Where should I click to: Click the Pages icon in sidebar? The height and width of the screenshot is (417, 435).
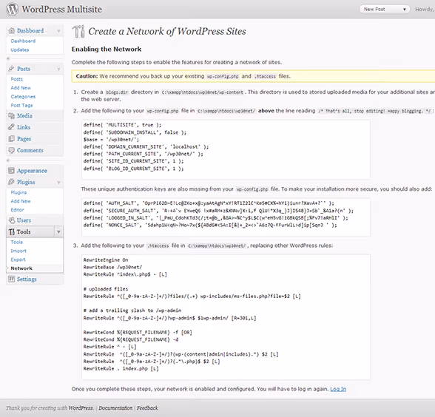(11, 139)
